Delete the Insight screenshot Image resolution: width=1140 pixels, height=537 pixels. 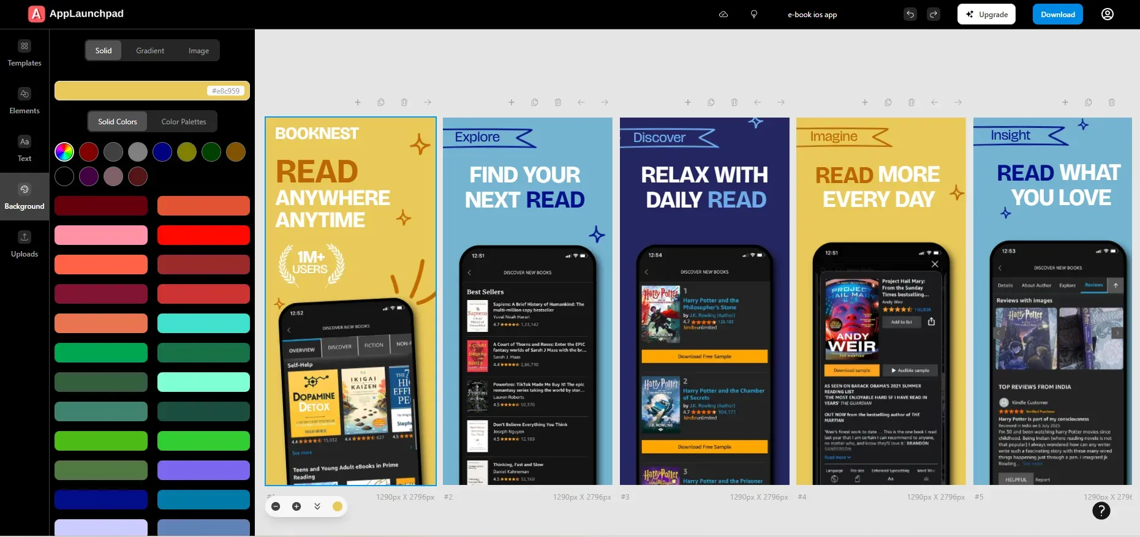[1112, 102]
